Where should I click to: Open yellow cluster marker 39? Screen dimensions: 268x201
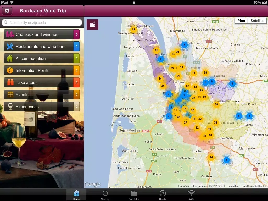click(x=209, y=129)
